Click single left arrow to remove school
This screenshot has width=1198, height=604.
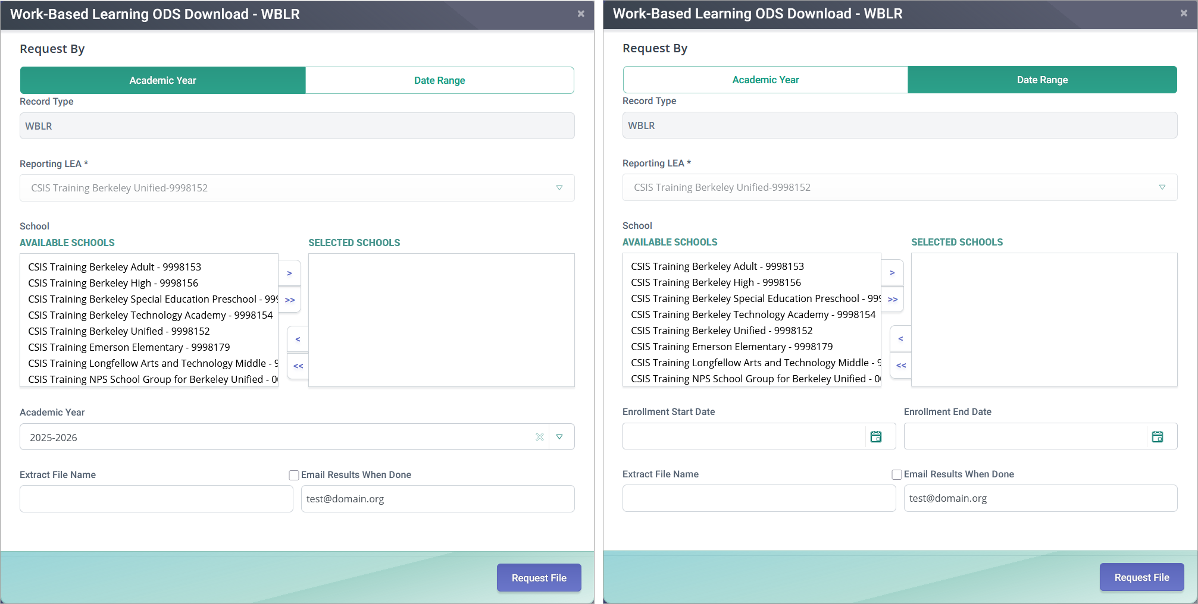(x=298, y=339)
